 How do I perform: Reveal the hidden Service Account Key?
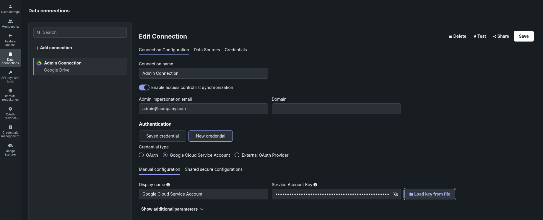click(x=396, y=194)
